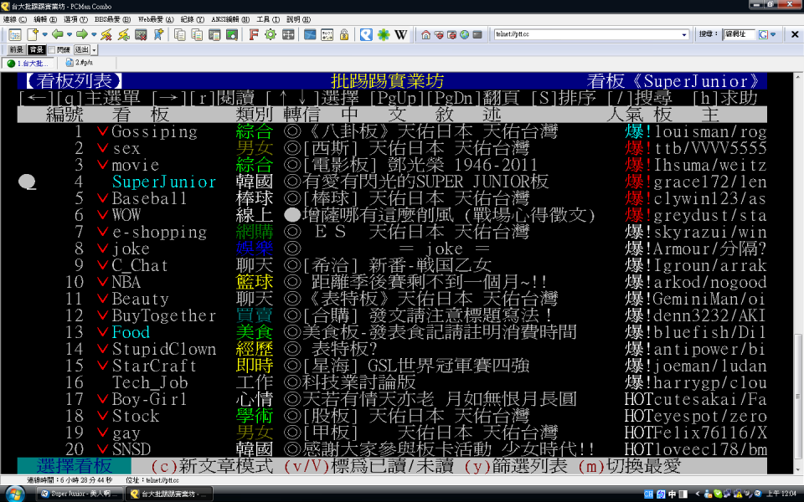Click the padlock lock-screen icon

pyautogui.click(x=344, y=35)
